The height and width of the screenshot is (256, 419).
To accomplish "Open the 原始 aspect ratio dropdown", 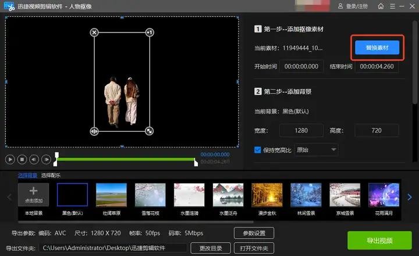I will (x=317, y=150).
